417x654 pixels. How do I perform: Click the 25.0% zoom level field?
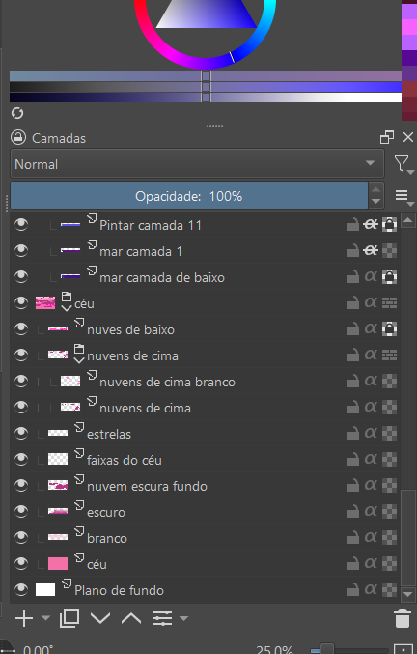click(274, 650)
